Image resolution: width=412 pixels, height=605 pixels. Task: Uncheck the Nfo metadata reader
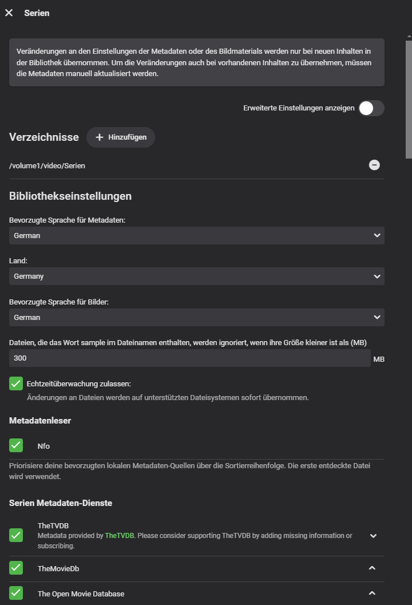click(x=16, y=445)
